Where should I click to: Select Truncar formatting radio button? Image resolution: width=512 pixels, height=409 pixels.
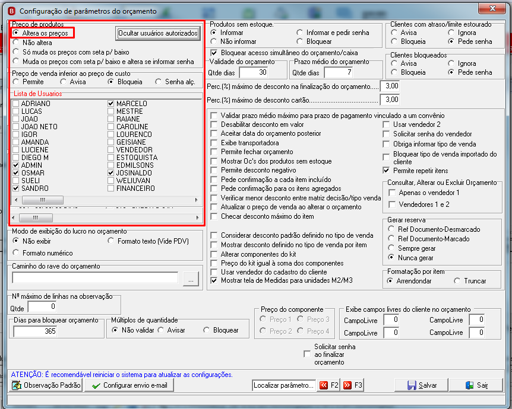pos(457,280)
